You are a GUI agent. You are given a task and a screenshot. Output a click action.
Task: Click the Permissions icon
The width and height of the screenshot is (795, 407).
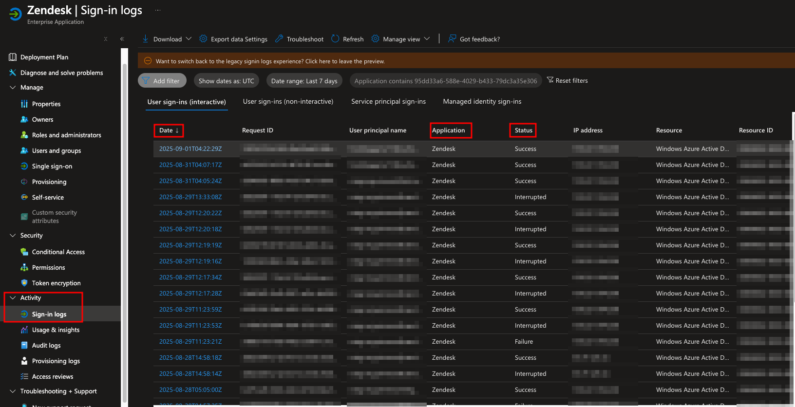[x=24, y=267]
